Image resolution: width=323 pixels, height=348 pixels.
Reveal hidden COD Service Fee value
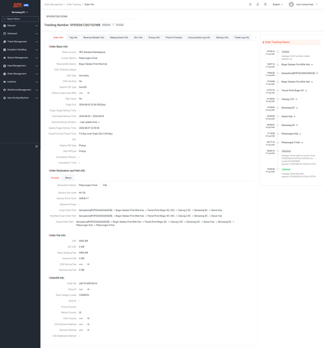point(88,264)
